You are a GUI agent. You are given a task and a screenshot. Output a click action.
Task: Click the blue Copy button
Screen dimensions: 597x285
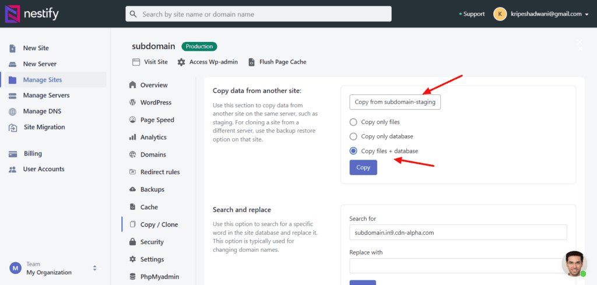(363, 167)
